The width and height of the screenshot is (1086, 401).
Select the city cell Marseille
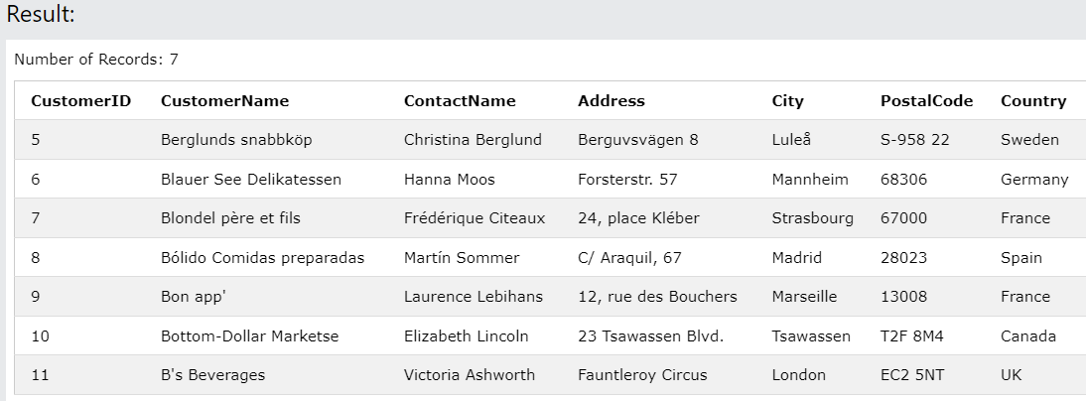coord(804,297)
